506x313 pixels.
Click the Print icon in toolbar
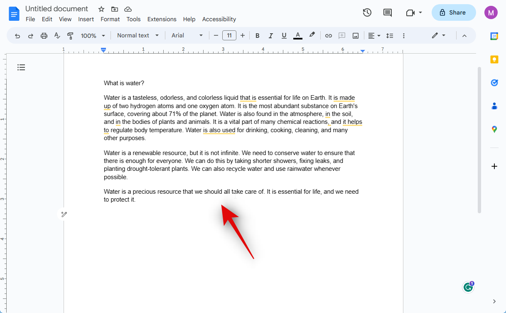pyautogui.click(x=44, y=36)
